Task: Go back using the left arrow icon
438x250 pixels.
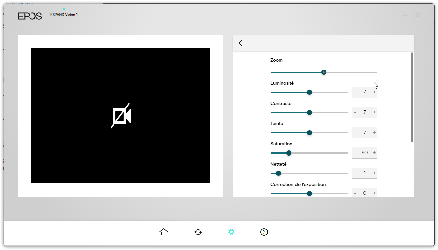Action: tap(242, 43)
